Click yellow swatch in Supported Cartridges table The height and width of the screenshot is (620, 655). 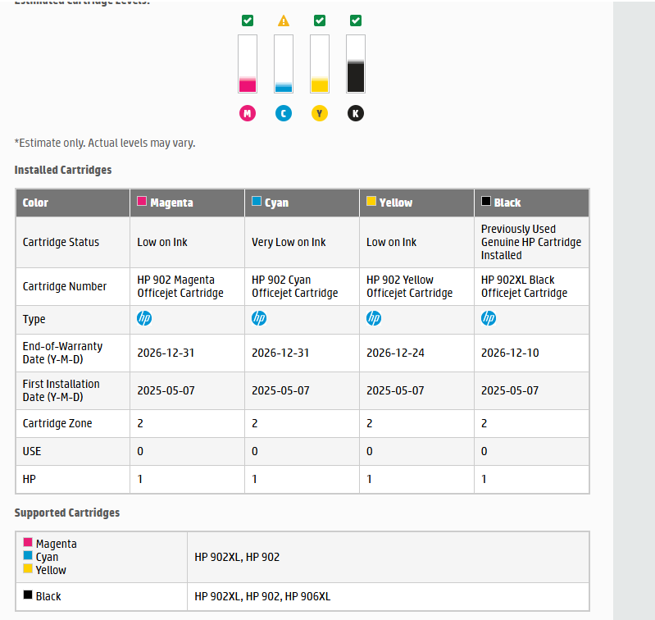click(x=28, y=568)
